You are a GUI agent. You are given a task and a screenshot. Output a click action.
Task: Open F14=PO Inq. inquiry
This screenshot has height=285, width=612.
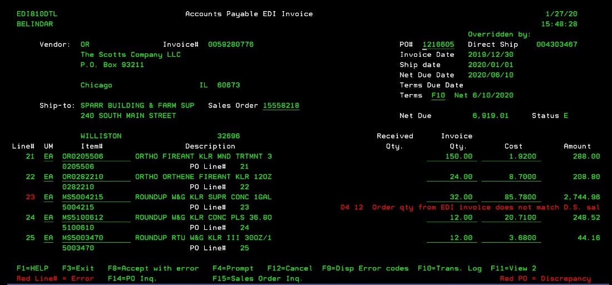tap(132, 278)
